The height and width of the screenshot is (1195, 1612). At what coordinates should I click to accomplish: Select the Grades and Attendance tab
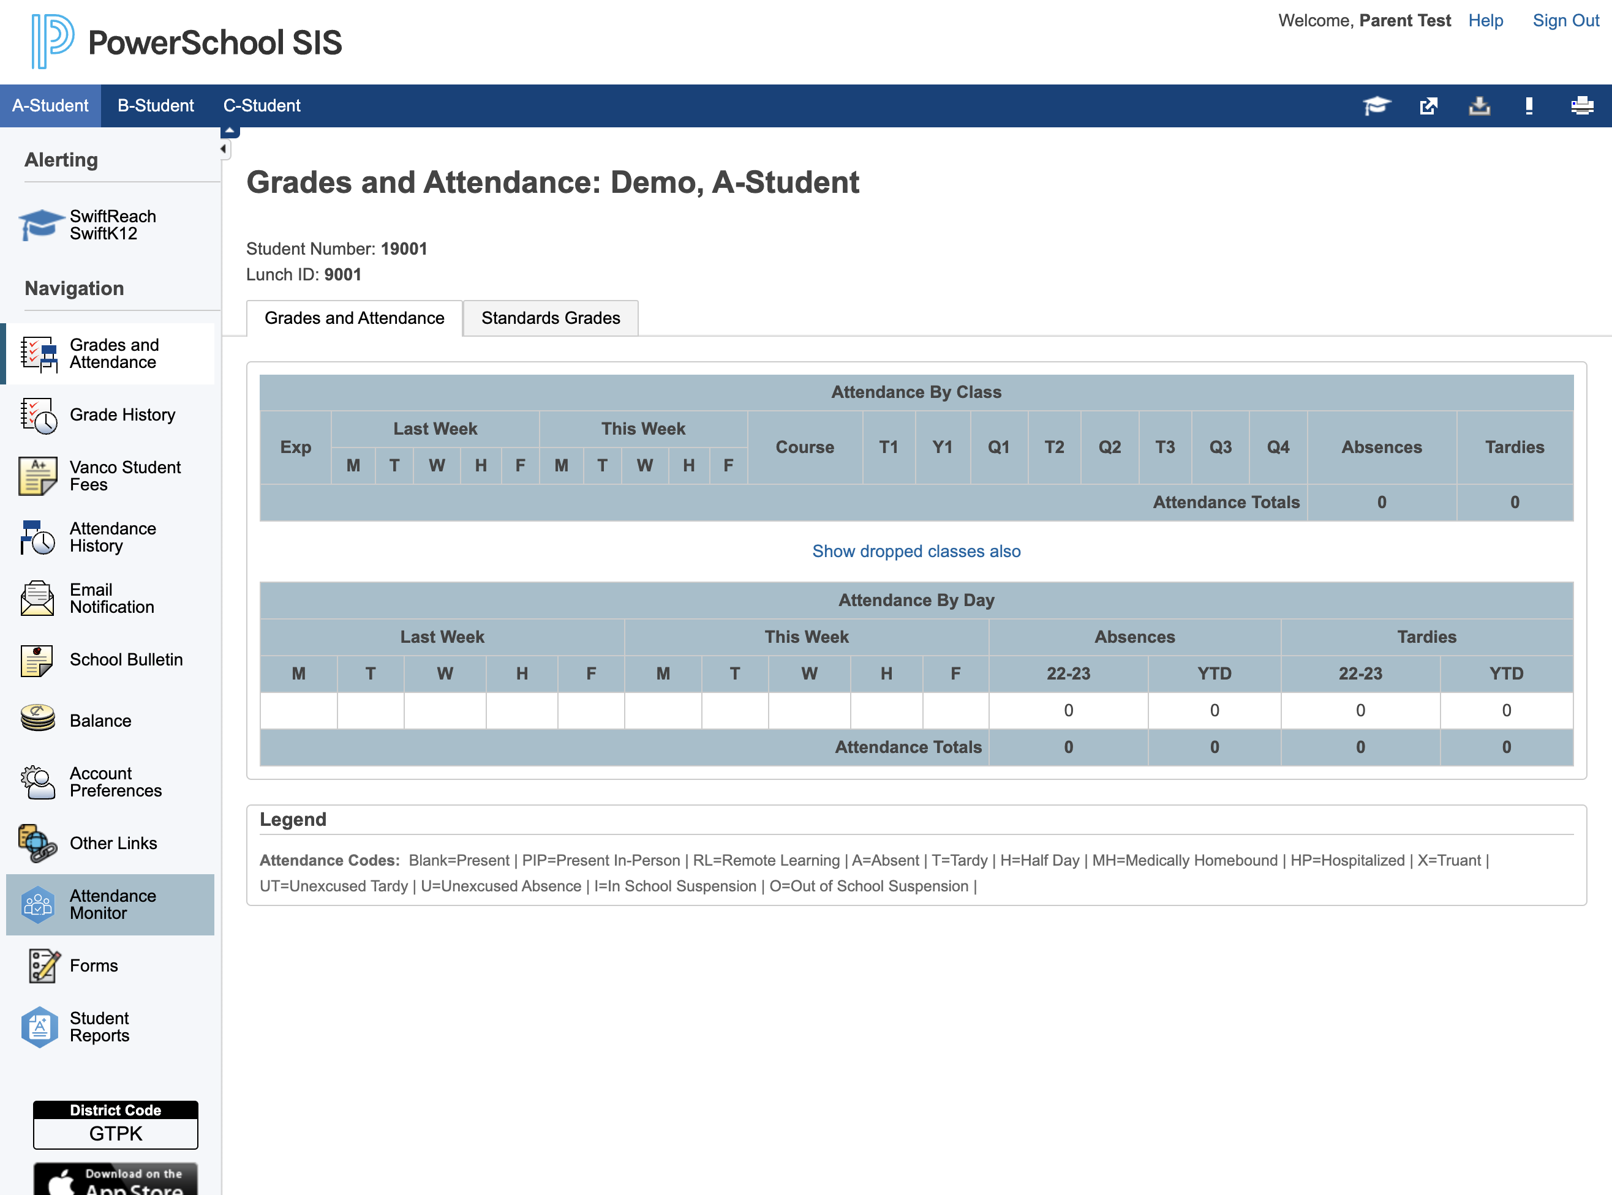click(x=355, y=318)
